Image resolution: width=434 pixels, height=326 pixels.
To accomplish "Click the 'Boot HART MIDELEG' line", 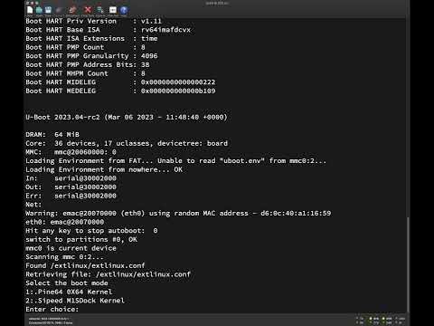I will pyautogui.click(x=120, y=81).
